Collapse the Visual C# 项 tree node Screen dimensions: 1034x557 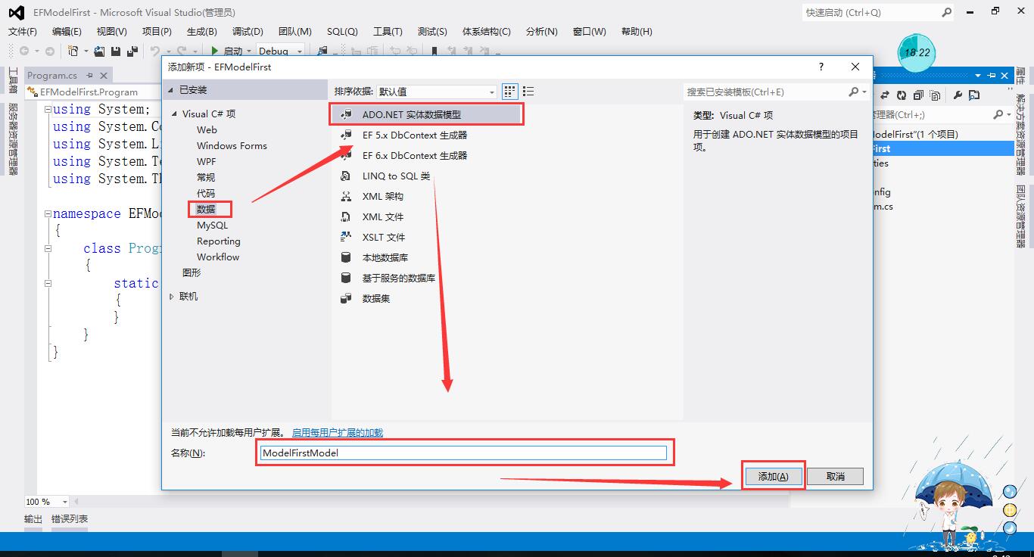174,114
